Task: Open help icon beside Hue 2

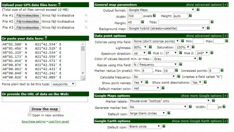Action: 211,53
